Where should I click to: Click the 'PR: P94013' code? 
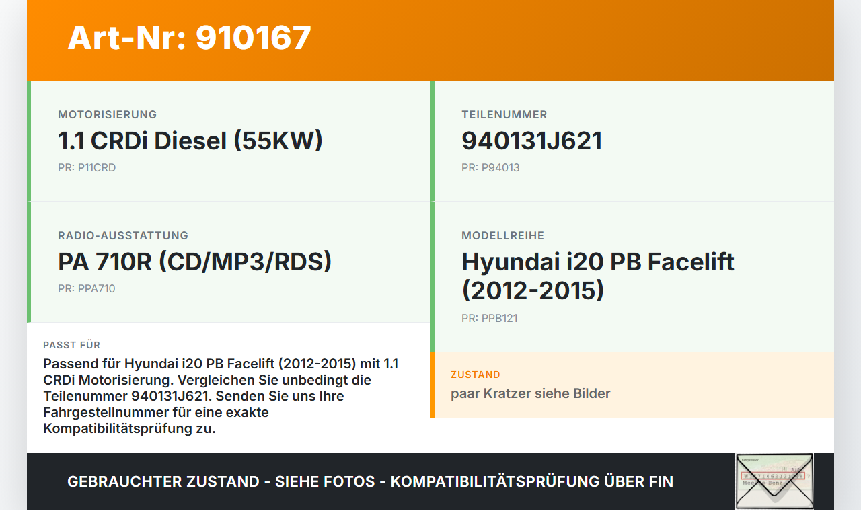coord(490,167)
